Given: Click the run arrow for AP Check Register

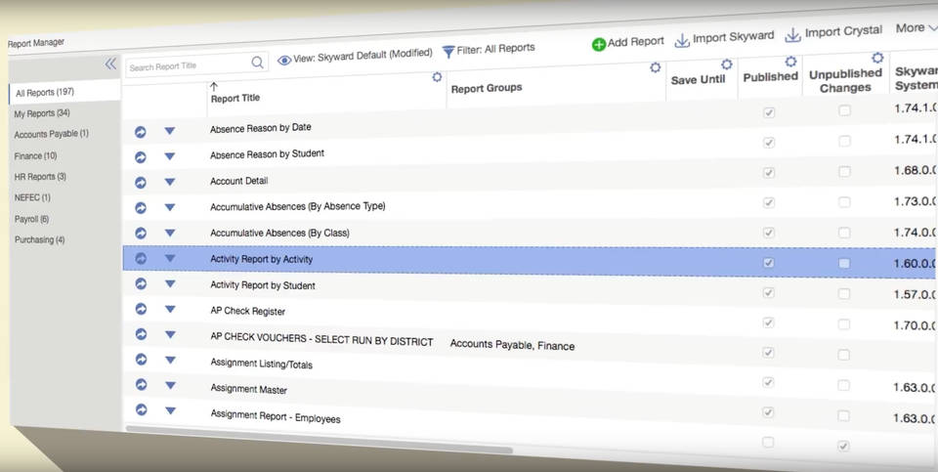Looking at the screenshot, I should click(x=141, y=309).
